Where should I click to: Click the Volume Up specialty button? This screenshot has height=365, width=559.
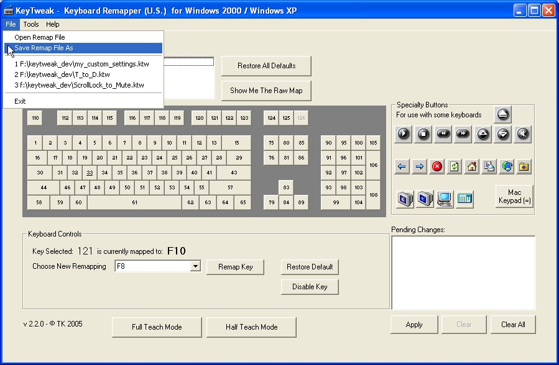coord(483,134)
